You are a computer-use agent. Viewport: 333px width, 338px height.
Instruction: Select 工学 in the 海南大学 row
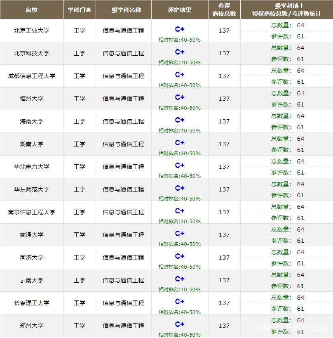pyautogui.click(x=80, y=121)
